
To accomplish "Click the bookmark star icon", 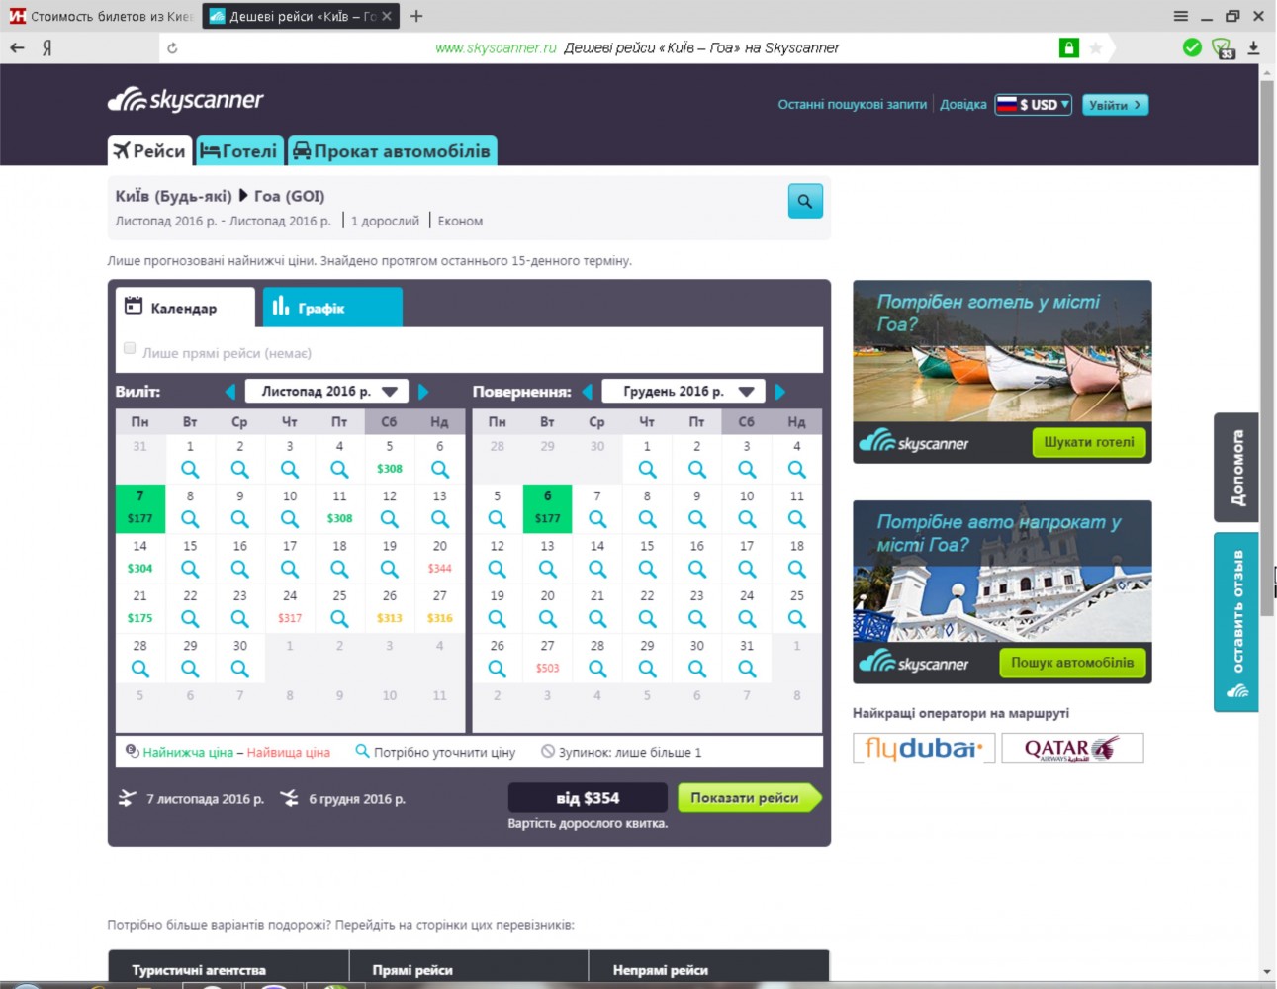I will click(1096, 47).
